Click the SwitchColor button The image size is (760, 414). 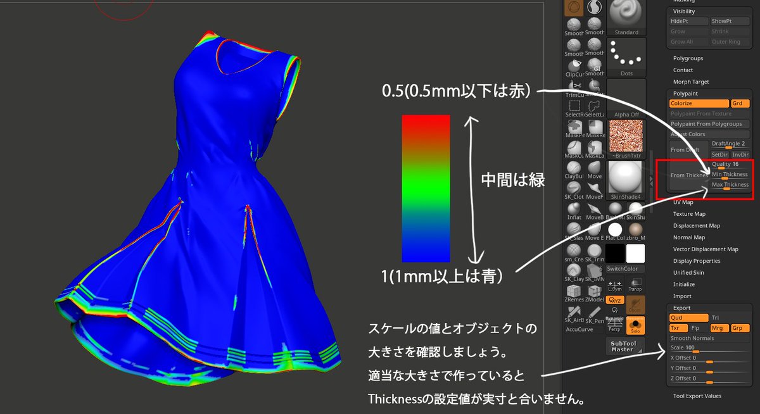pyautogui.click(x=626, y=268)
